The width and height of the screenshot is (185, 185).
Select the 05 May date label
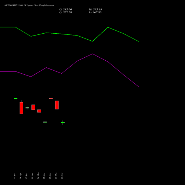[44, 176]
